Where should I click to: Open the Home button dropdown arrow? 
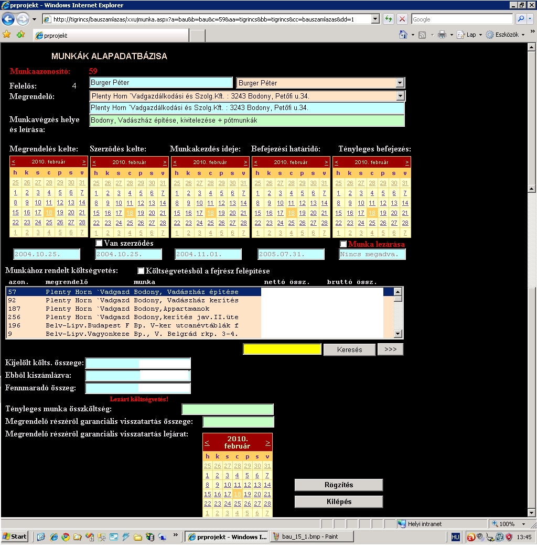click(413, 35)
